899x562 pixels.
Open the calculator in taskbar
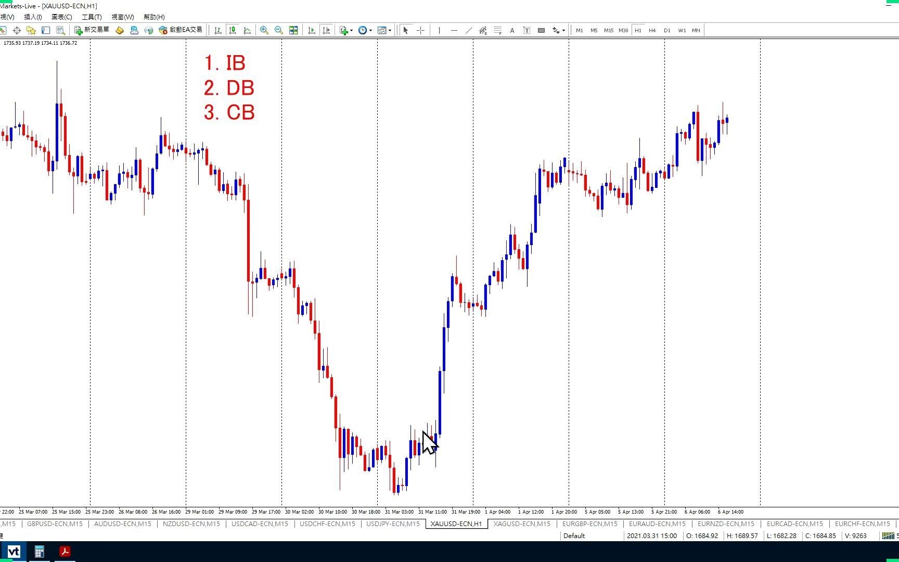coord(39,552)
